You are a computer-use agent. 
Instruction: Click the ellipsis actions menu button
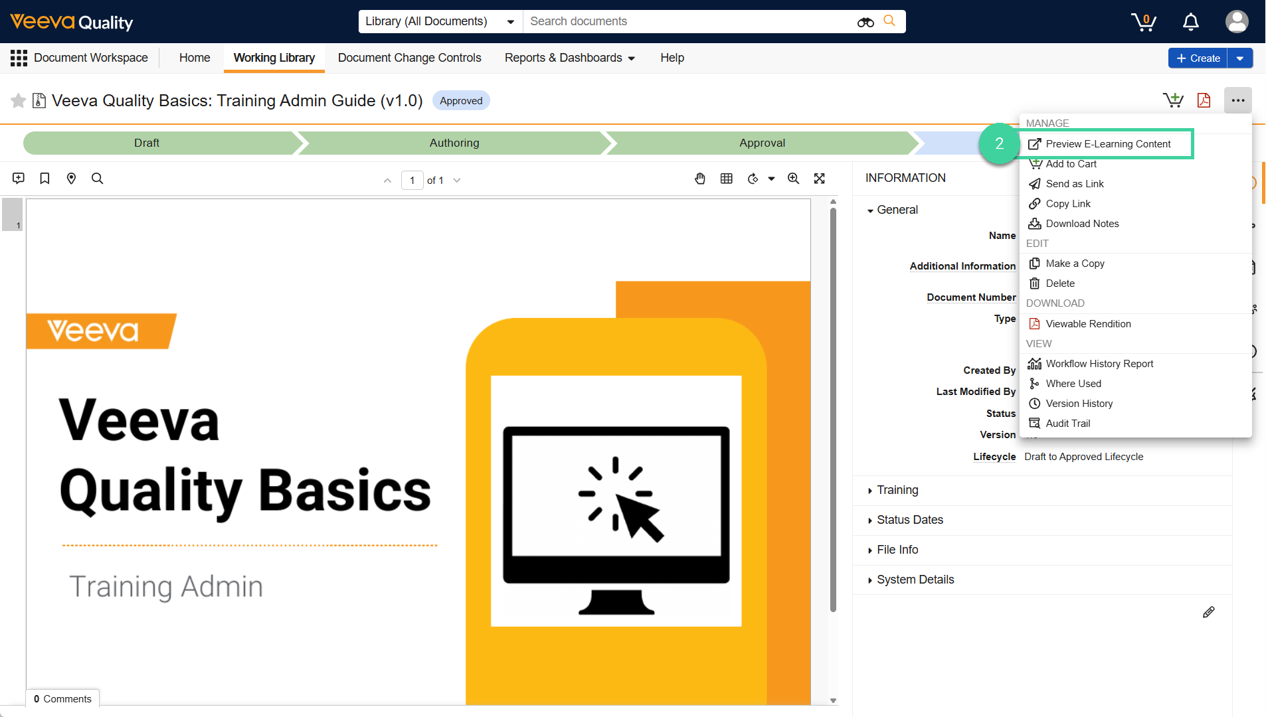tap(1238, 100)
